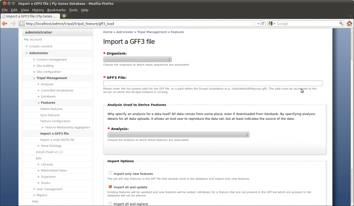Expand Feature Relationship Aggegators

pos(42,127)
